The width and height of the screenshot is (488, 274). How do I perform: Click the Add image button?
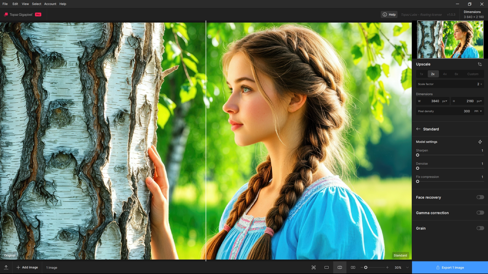click(x=27, y=267)
